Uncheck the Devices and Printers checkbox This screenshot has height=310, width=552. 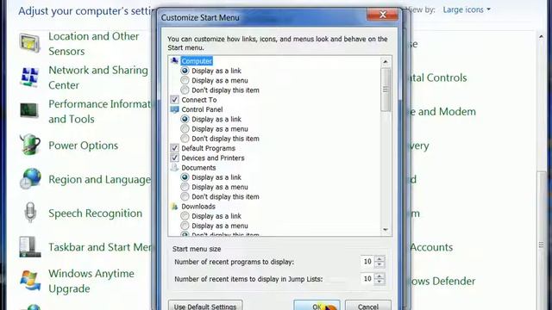point(174,158)
